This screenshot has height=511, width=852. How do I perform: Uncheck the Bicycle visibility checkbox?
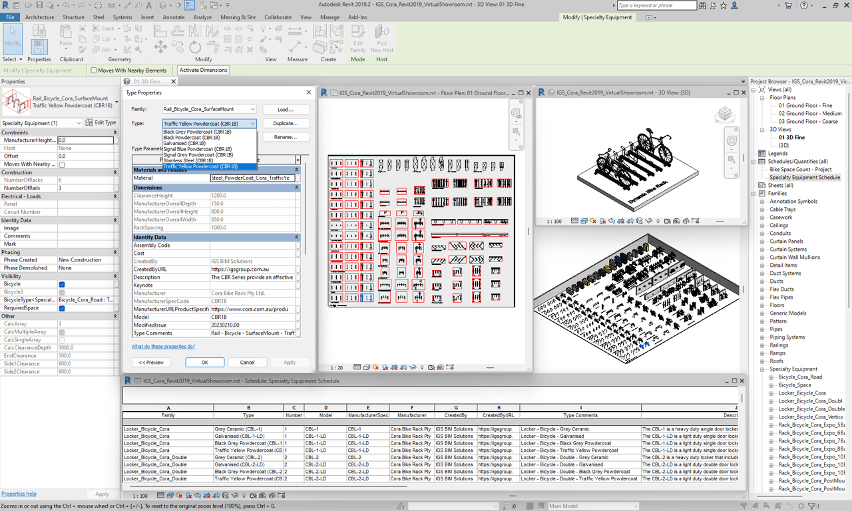click(x=62, y=284)
